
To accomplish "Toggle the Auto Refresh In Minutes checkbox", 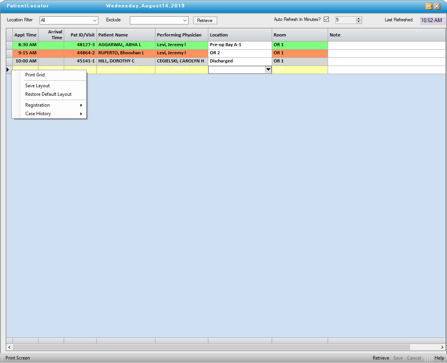I will (326, 19).
